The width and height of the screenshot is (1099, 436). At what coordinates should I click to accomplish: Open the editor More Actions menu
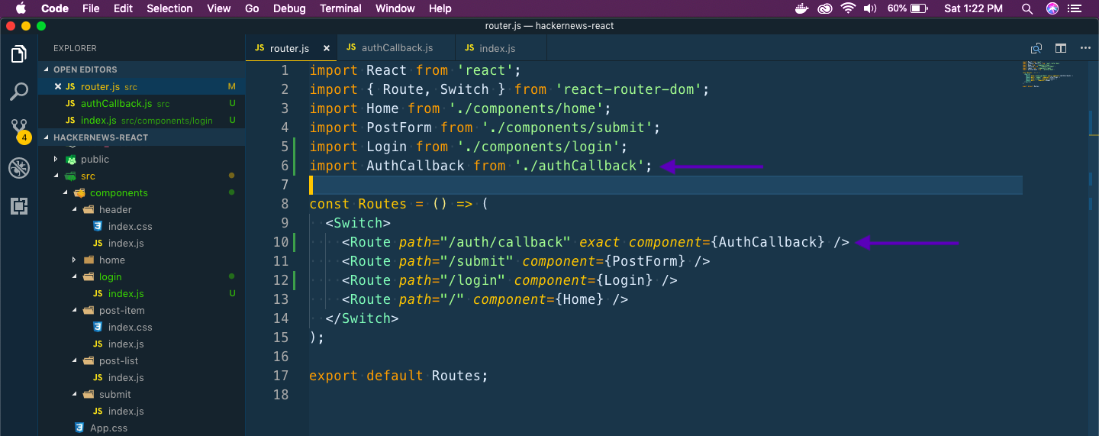tap(1085, 48)
